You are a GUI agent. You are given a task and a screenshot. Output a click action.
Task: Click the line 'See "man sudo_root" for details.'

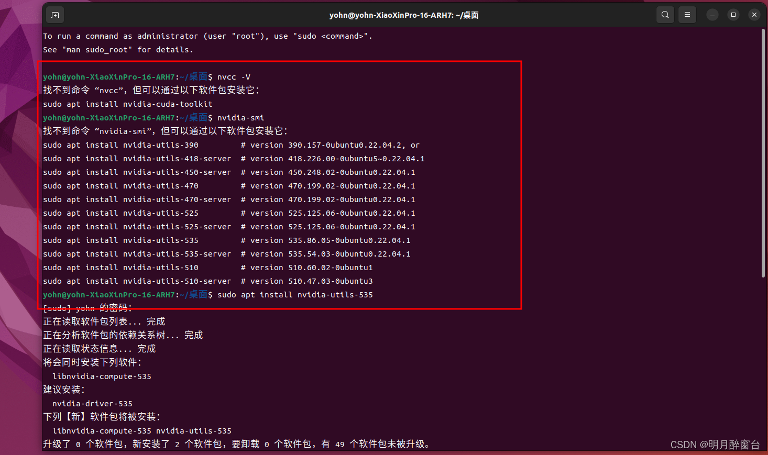pos(118,50)
